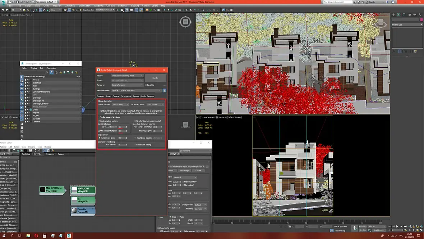Lock the View to Render selection
This screenshot has width=424, height=239.
tap(165, 91)
